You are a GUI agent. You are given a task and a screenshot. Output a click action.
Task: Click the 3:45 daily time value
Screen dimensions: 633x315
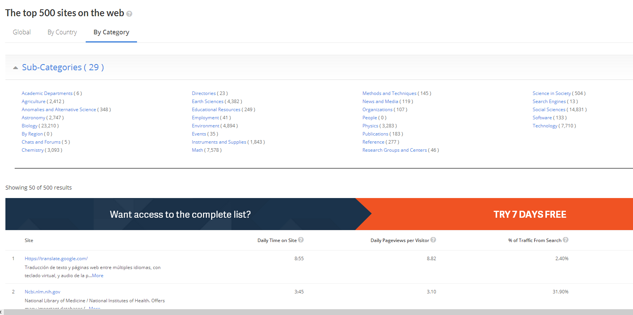(x=299, y=292)
